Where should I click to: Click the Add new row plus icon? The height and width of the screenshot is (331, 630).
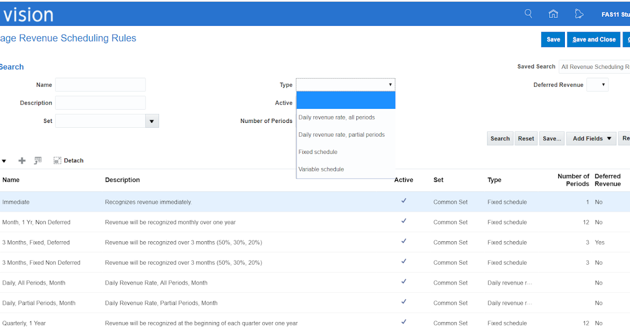[22, 160]
